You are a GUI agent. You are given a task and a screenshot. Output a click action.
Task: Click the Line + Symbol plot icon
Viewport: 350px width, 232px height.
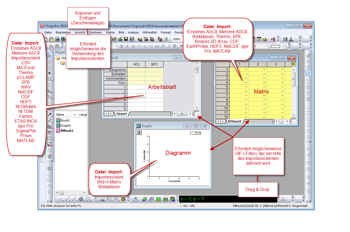(x=75, y=199)
